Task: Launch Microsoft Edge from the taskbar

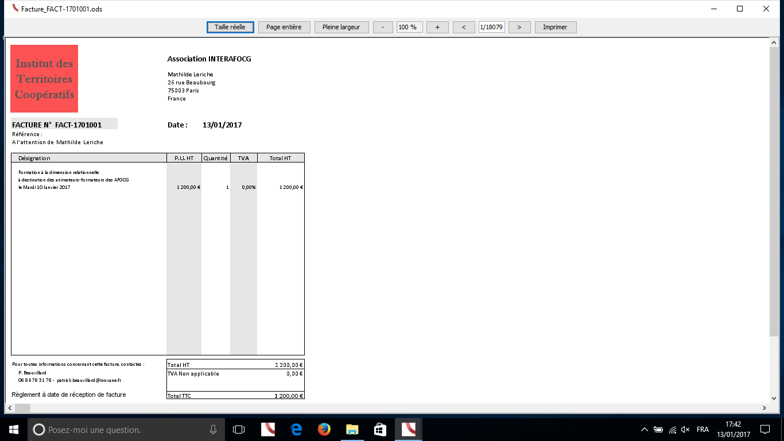Action: pos(296,429)
